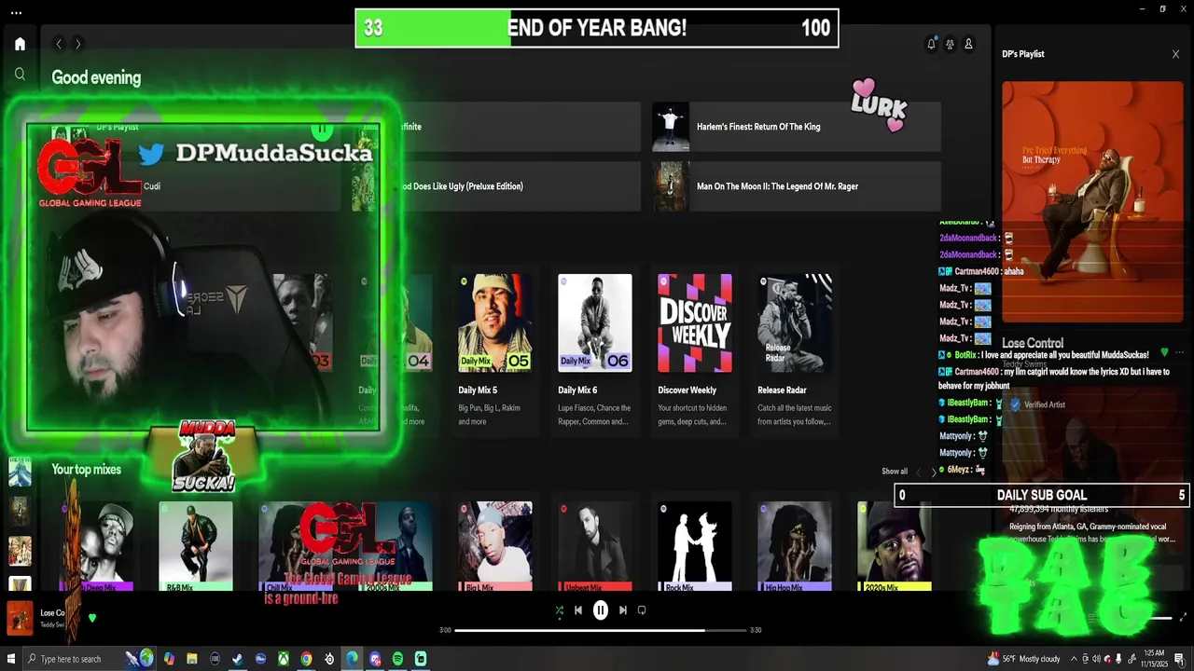Open the third library playlist thumbnail in sidebar
1194x671 pixels.
click(x=20, y=551)
